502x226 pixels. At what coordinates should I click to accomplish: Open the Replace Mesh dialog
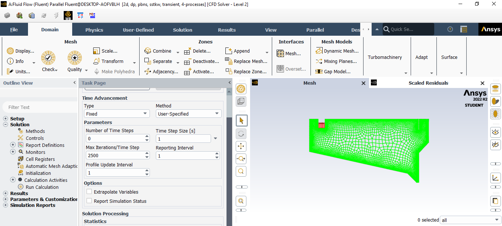[246, 61]
